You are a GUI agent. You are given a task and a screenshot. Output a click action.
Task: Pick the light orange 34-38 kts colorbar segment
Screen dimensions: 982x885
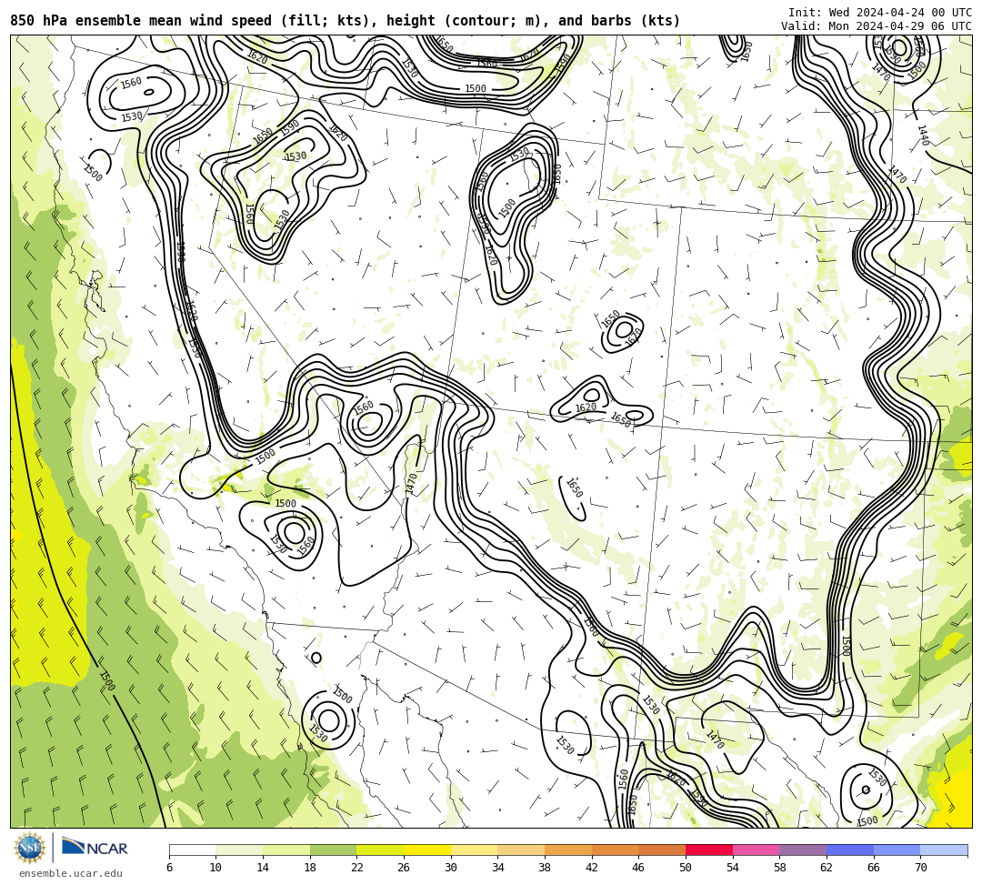click(521, 850)
